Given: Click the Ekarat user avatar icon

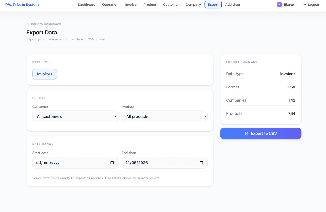Looking at the screenshot, I should pos(279,5).
